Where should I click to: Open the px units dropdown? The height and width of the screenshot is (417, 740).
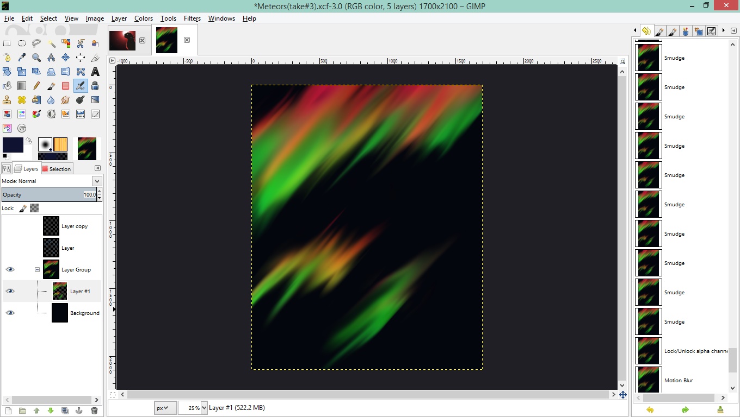point(165,408)
